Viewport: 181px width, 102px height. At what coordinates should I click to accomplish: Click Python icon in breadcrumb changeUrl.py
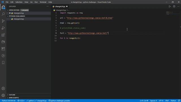pyautogui.click(x=54, y=10)
